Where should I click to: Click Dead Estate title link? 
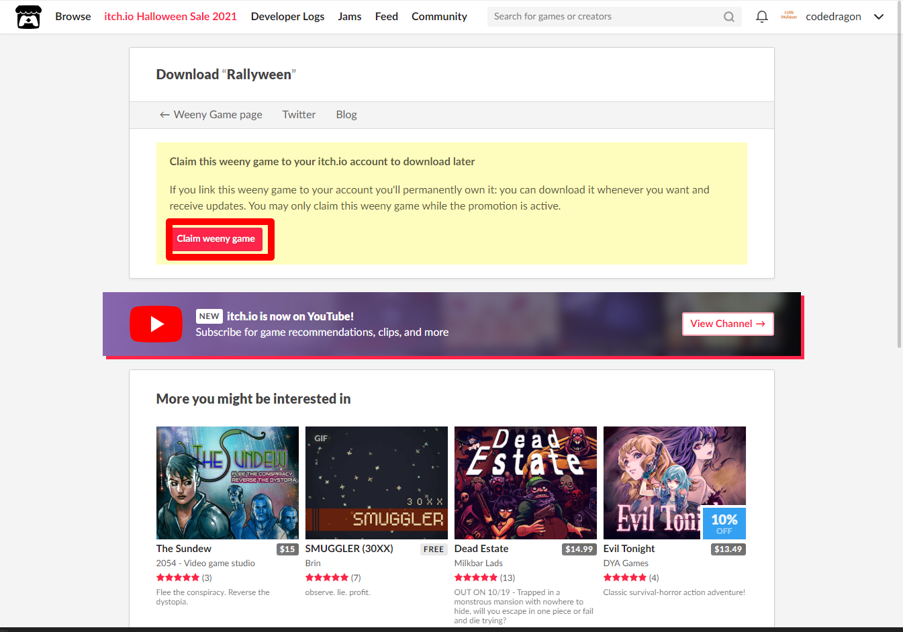point(481,549)
